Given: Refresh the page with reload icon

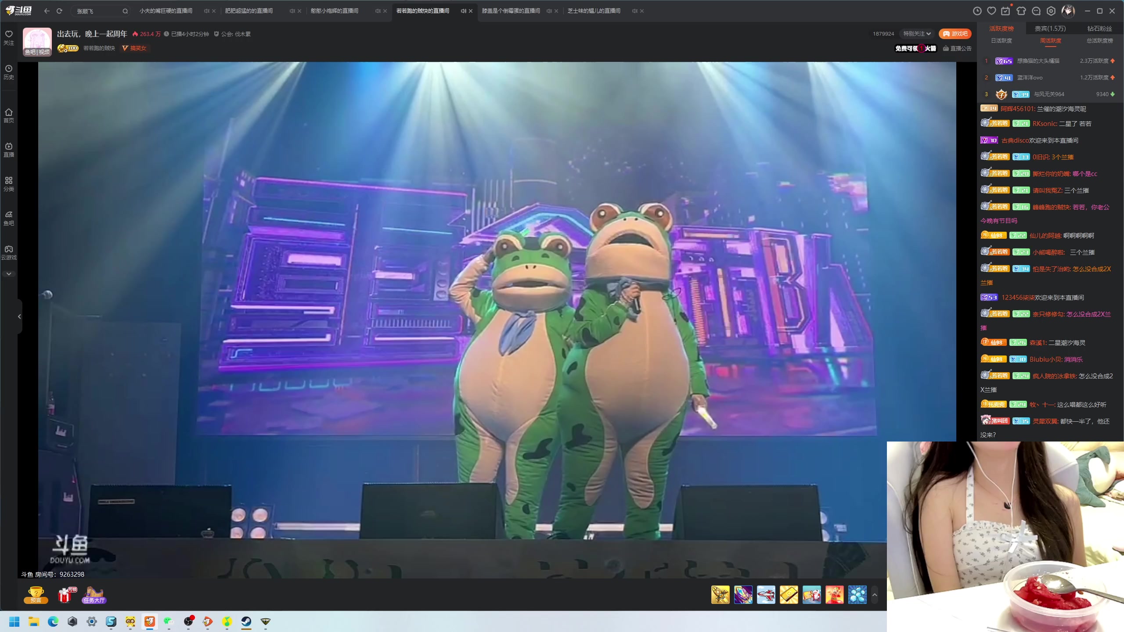Looking at the screenshot, I should pyautogui.click(x=59, y=11).
